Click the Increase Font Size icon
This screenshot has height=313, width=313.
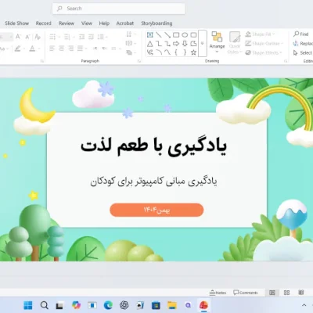(x=18, y=37)
